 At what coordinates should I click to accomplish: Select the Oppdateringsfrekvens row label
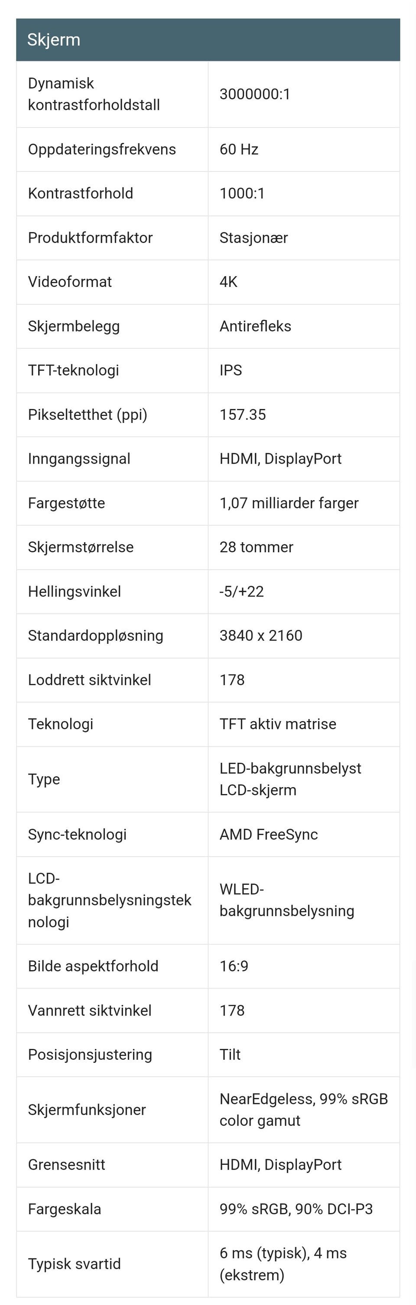click(101, 149)
